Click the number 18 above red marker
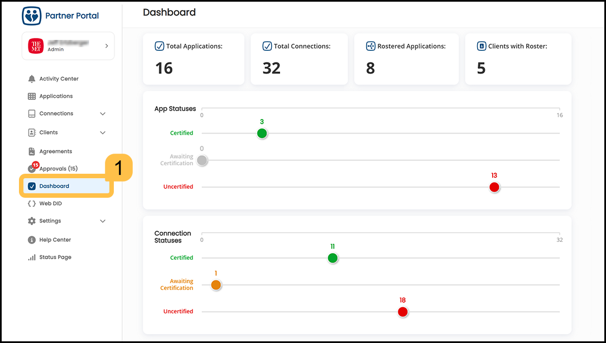Viewport: 606px width, 343px height. (402, 301)
